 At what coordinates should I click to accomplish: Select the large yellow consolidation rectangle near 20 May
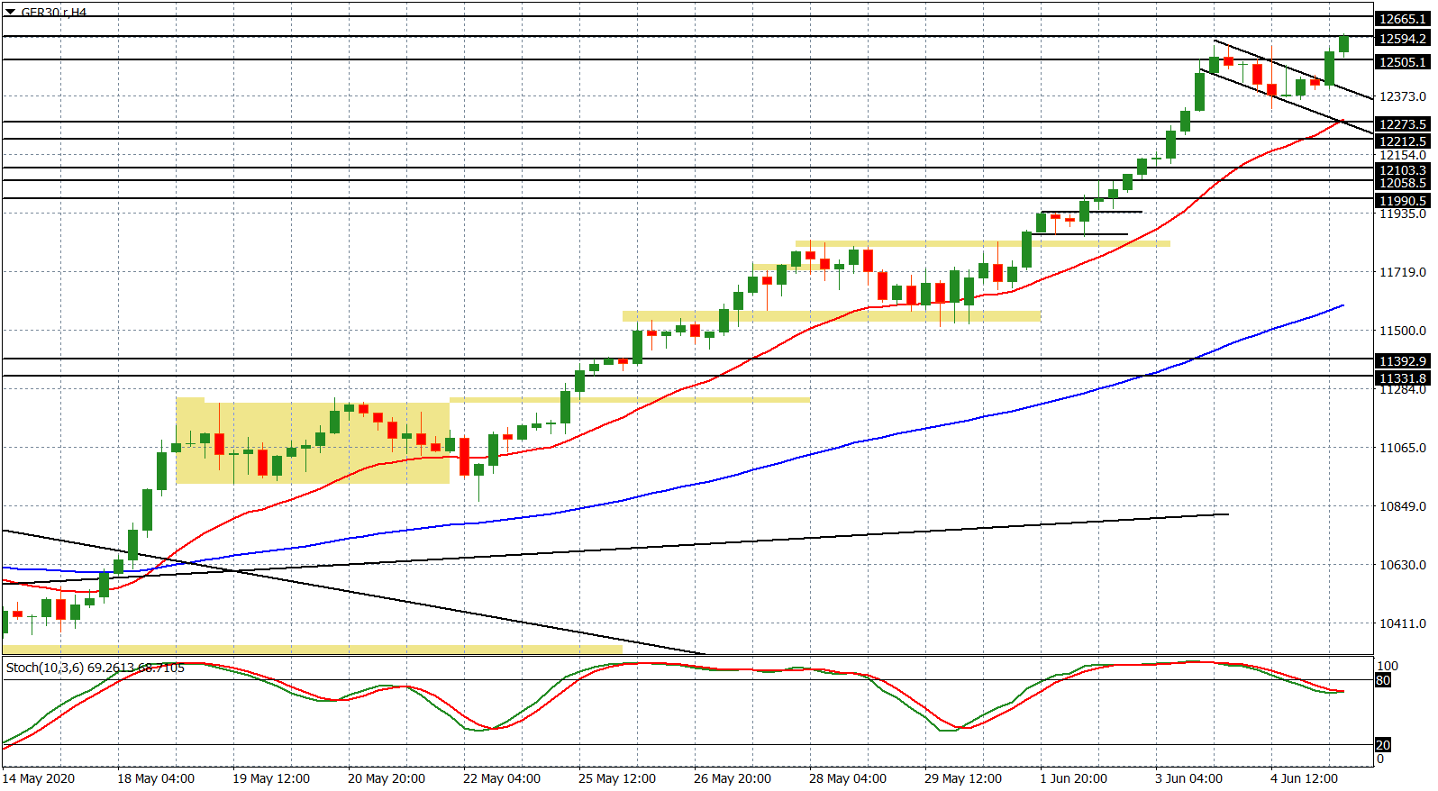tap(313, 441)
